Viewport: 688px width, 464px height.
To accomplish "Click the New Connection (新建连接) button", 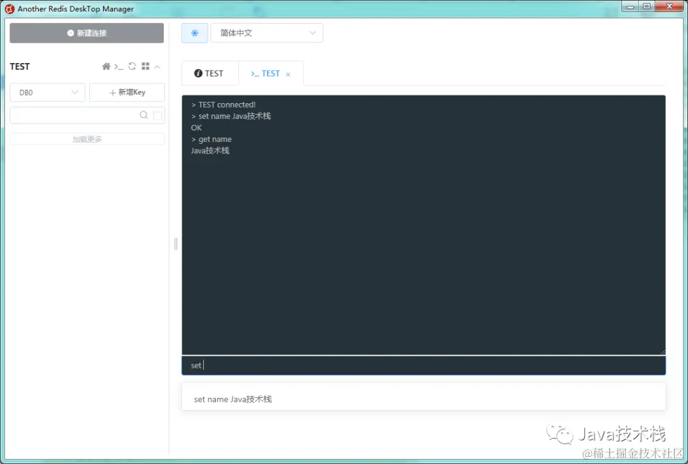I will 87,33.
